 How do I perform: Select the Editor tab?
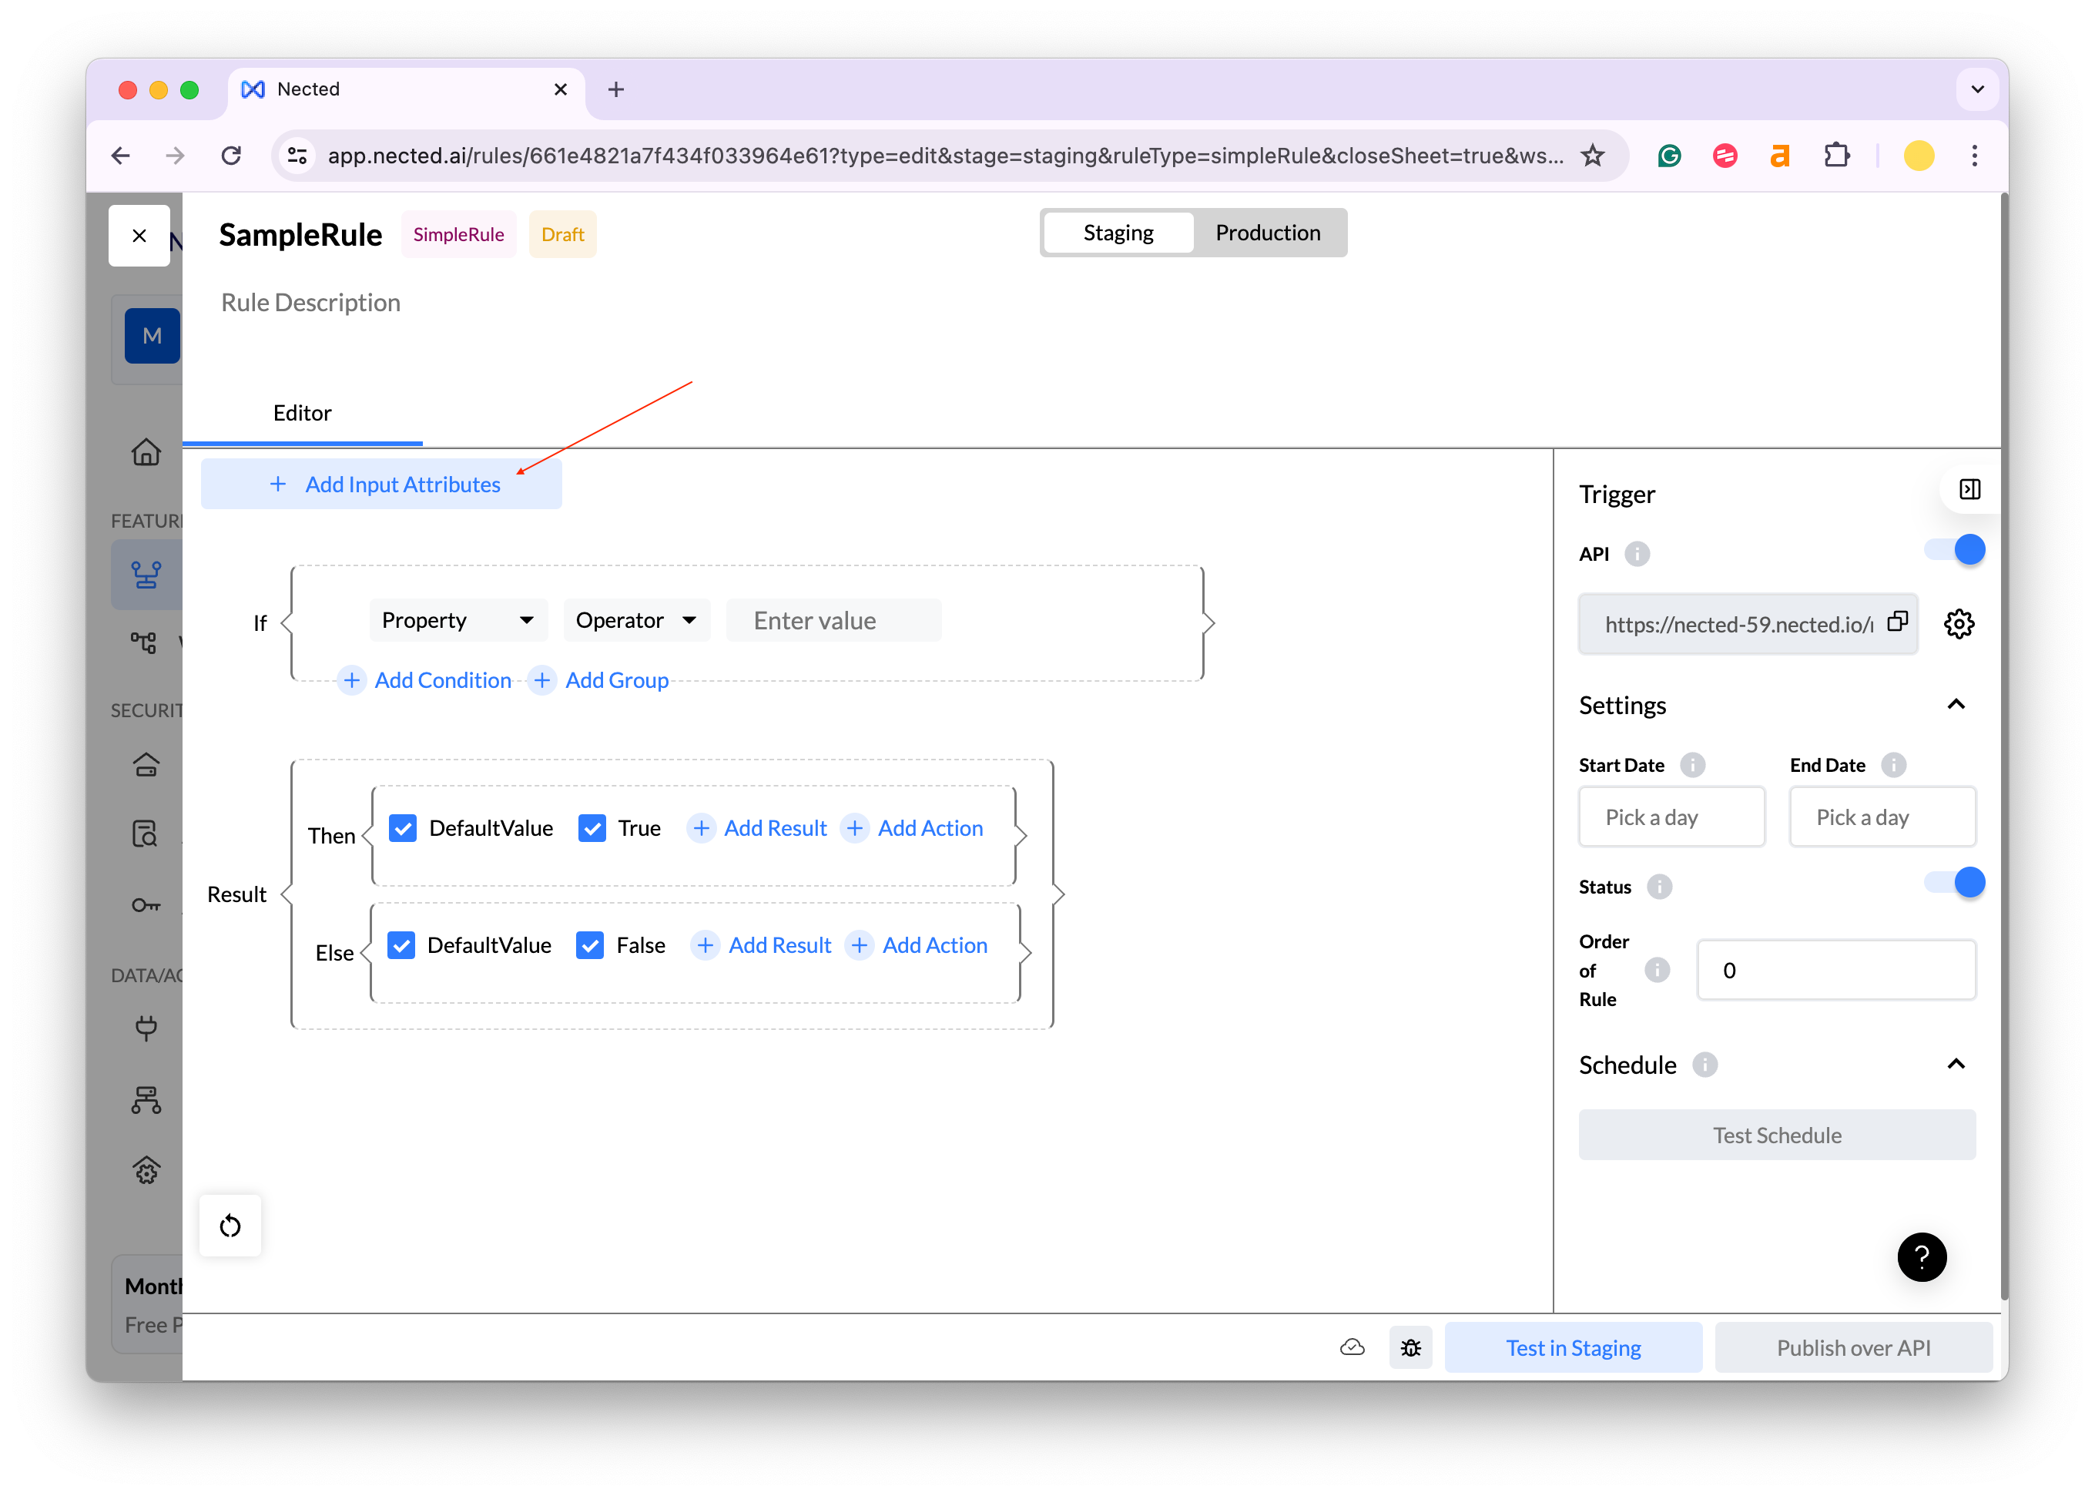[302, 413]
